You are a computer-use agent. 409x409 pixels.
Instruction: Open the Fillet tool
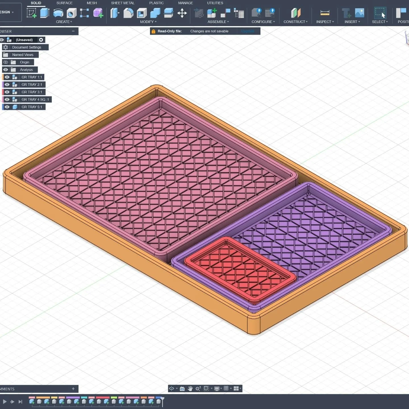[128, 13]
